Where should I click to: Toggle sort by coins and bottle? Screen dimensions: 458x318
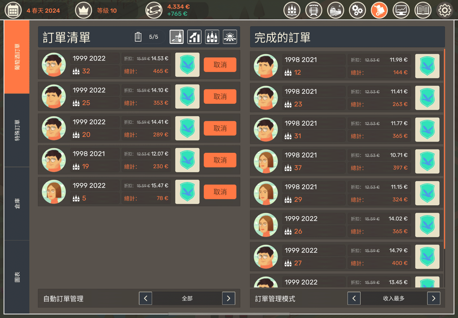176,37
